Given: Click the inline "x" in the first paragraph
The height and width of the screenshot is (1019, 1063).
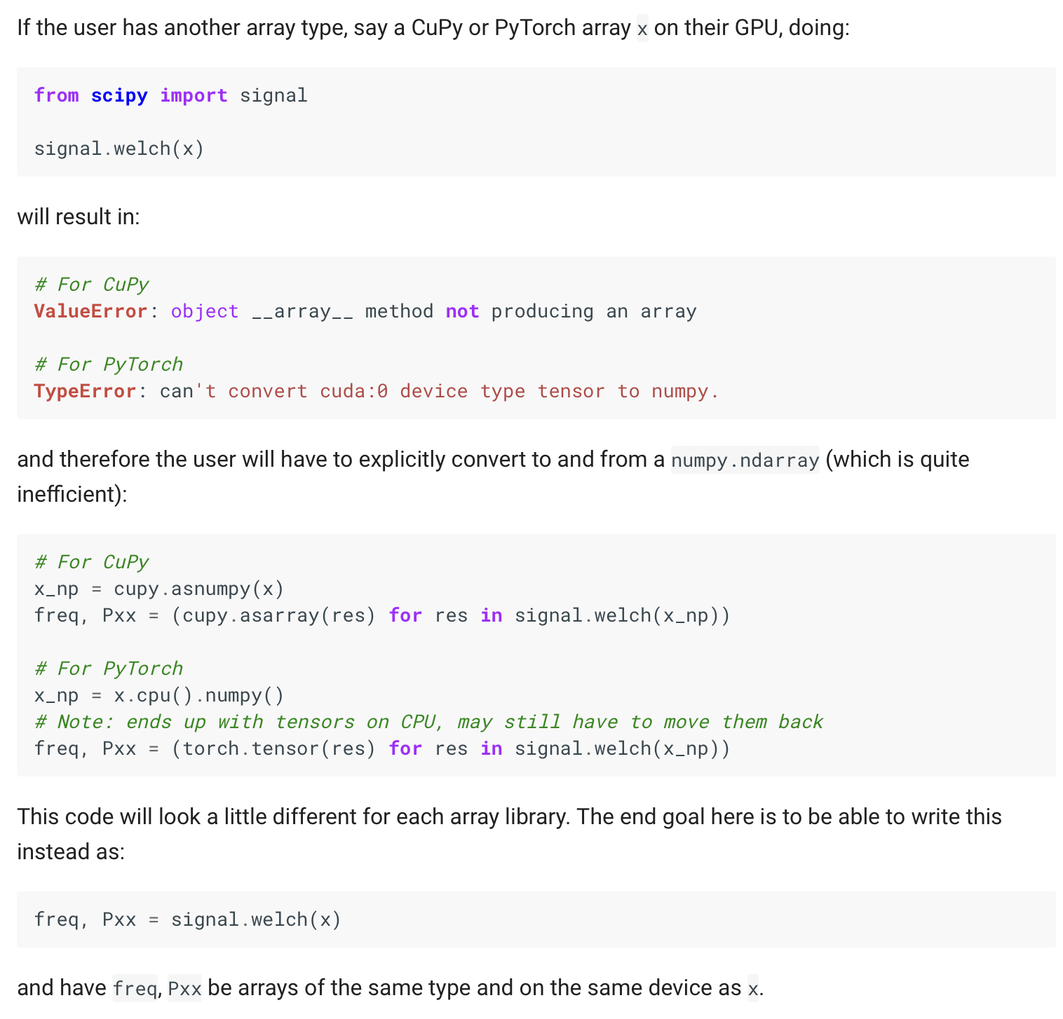Looking at the screenshot, I should coord(642,29).
